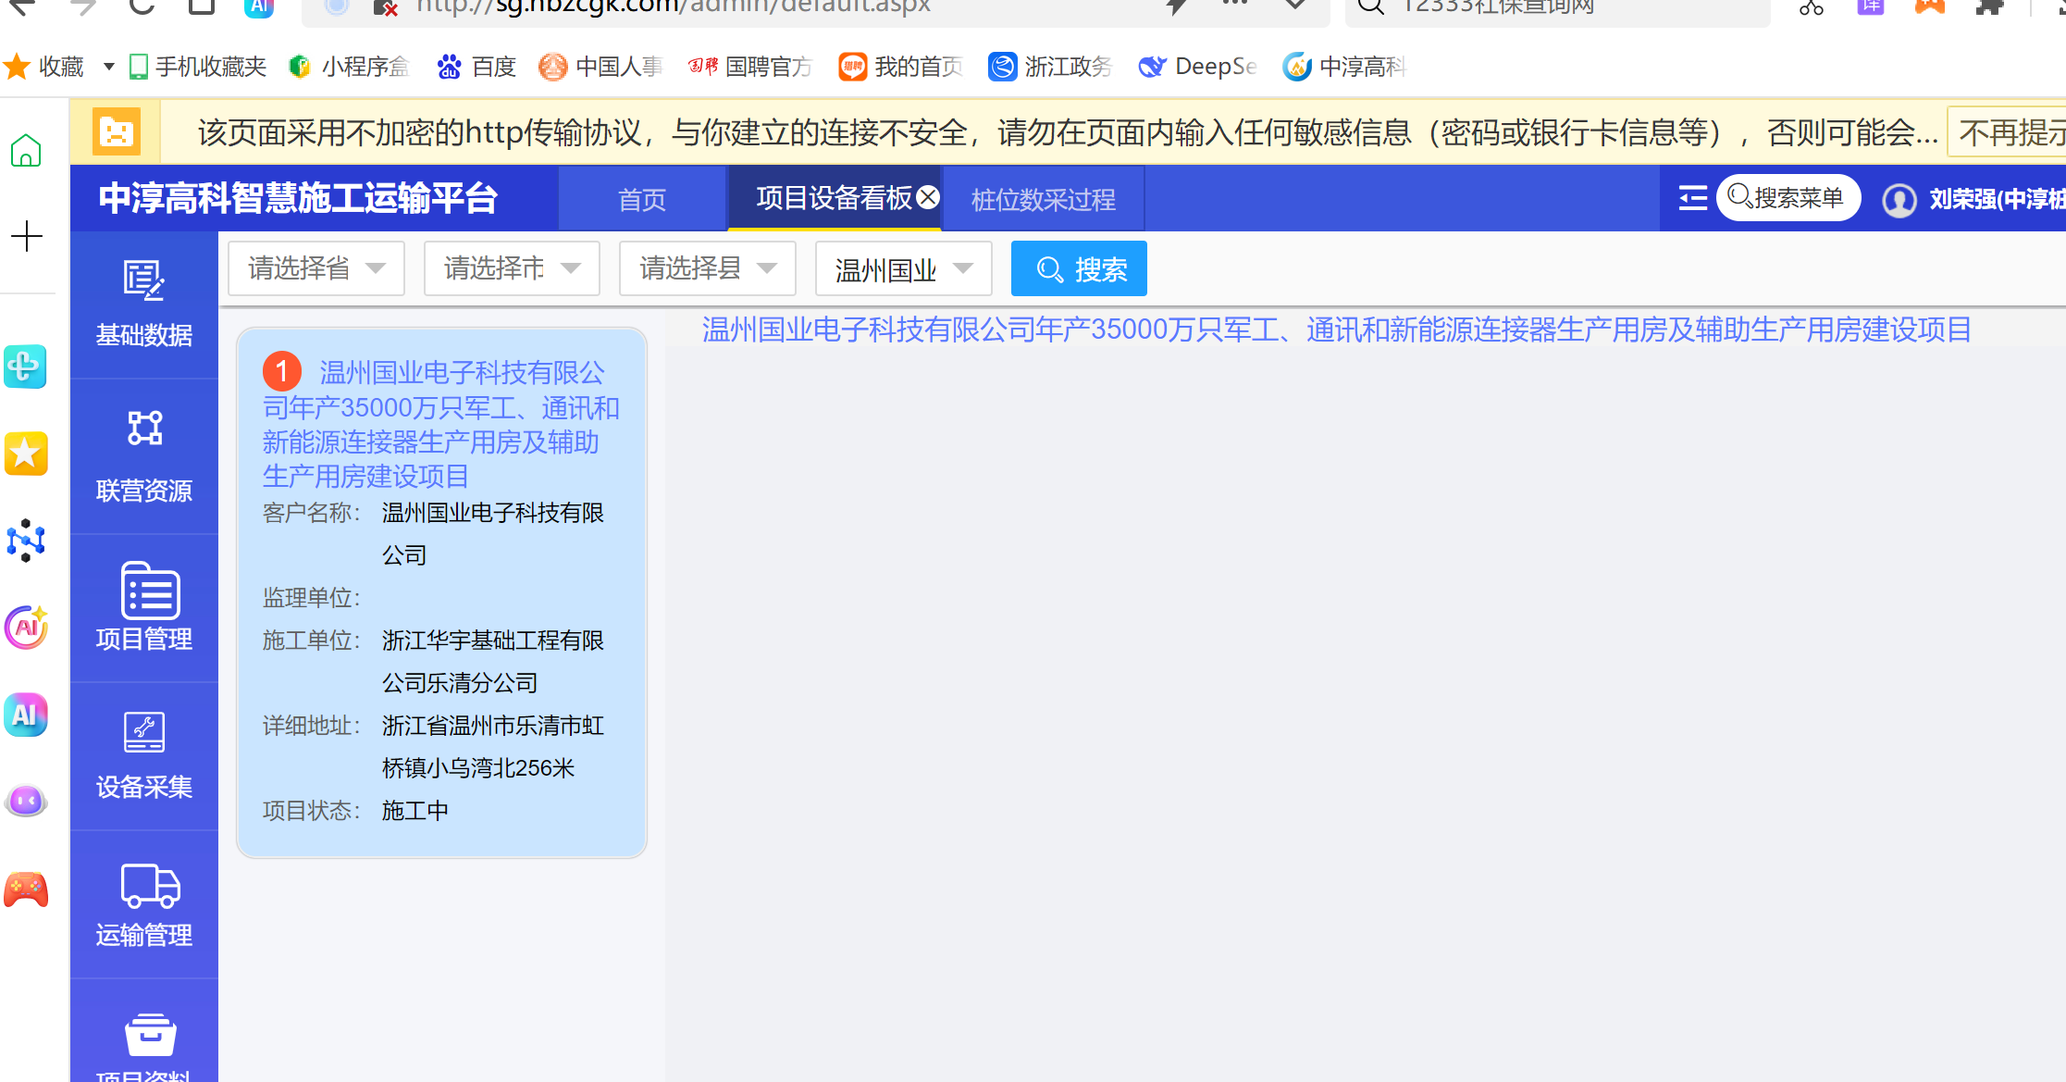This screenshot has width=2066, height=1082.
Task: Open the 联营资源 sidebar module
Action: pyautogui.click(x=144, y=457)
